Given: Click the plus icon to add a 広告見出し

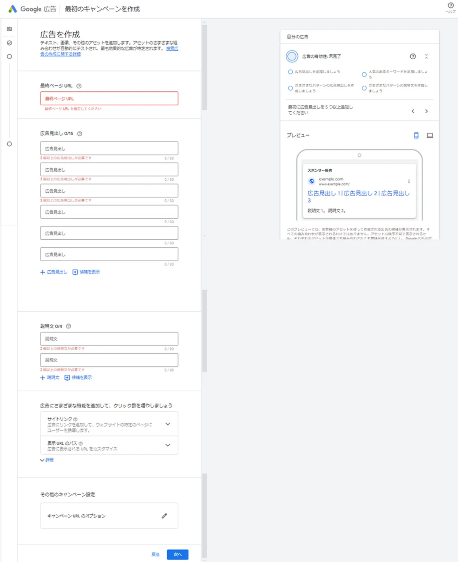Looking at the screenshot, I should coord(42,272).
